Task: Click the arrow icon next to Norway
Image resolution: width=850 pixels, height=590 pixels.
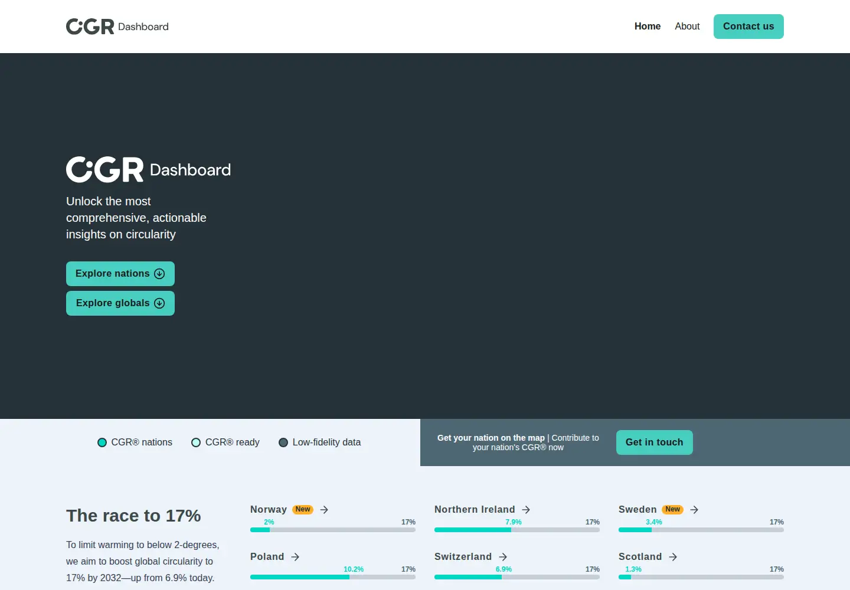Action: pos(324,510)
